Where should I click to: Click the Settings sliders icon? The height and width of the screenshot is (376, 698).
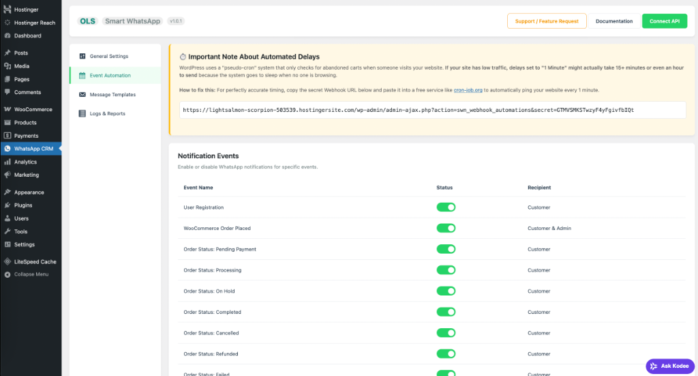coord(7,244)
